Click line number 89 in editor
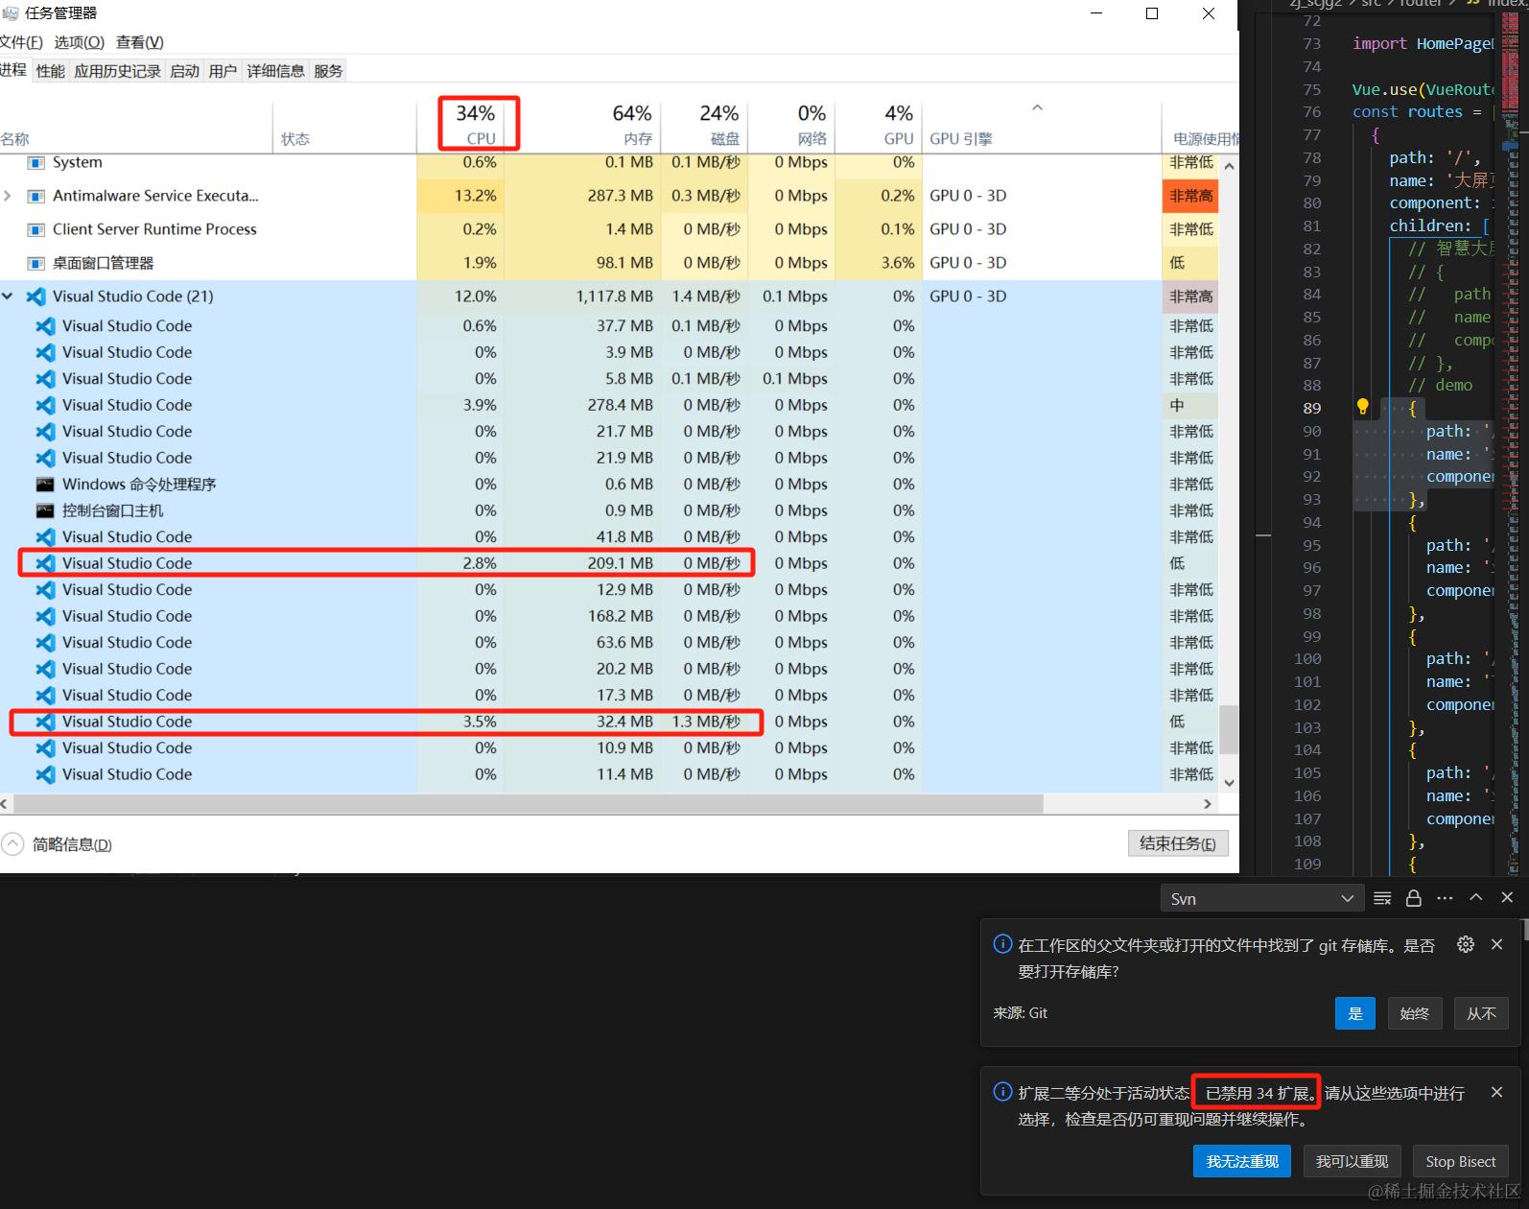The width and height of the screenshot is (1529, 1209). click(x=1312, y=408)
